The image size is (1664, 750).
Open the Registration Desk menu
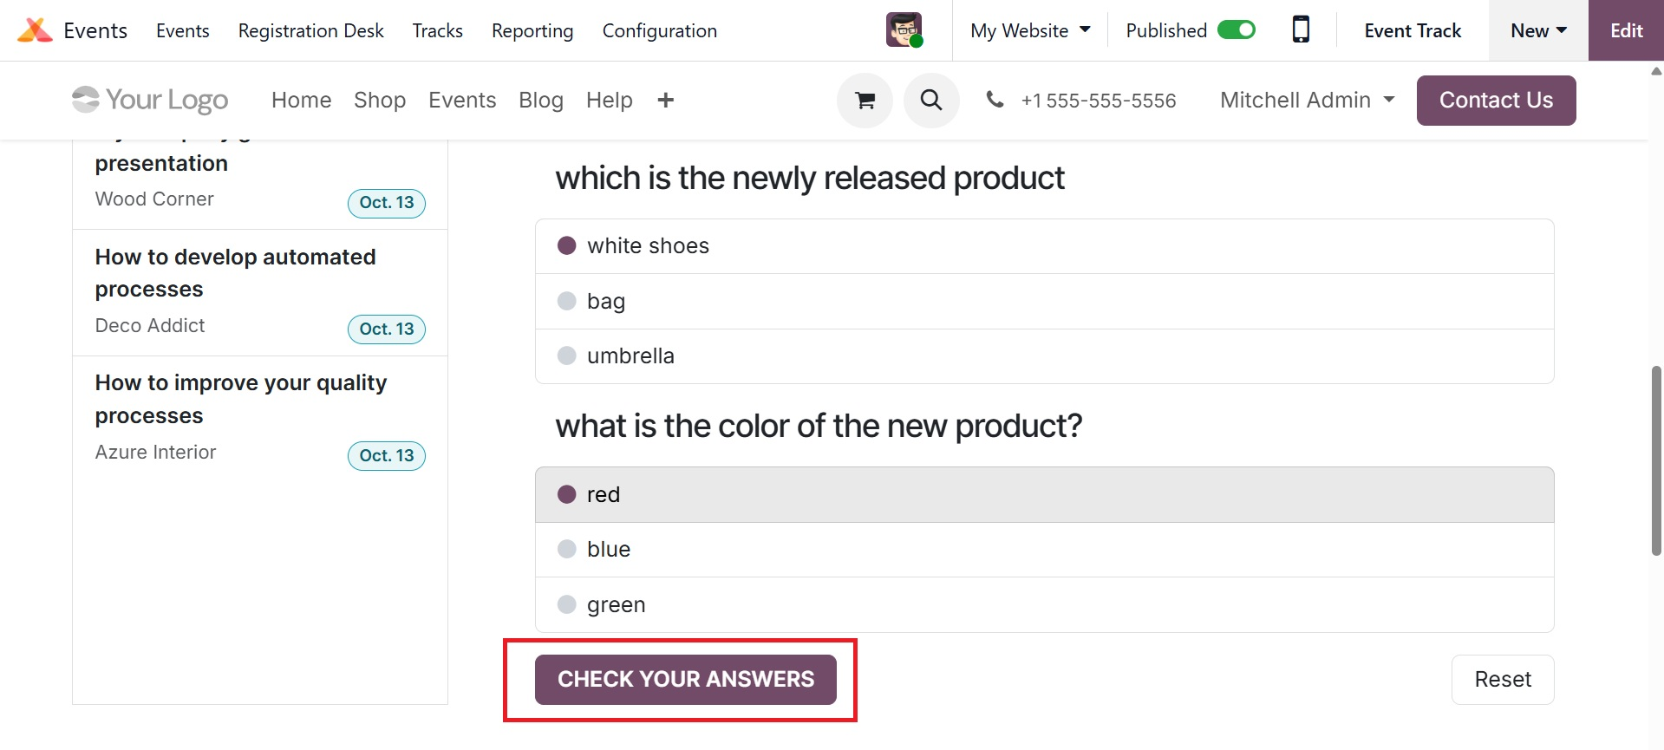310,30
